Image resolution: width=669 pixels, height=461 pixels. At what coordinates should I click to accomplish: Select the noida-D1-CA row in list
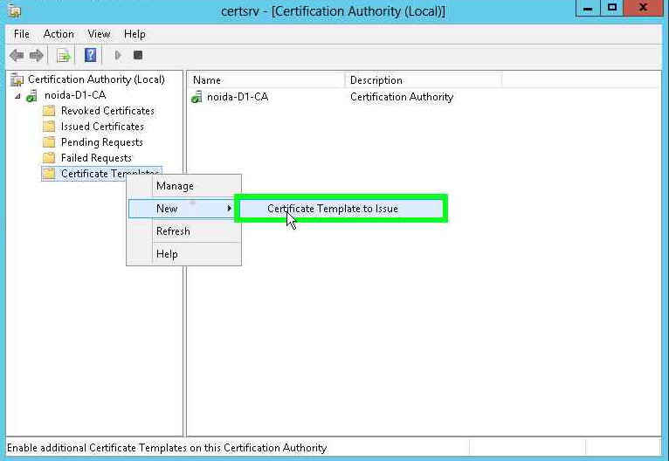pyautogui.click(x=238, y=97)
